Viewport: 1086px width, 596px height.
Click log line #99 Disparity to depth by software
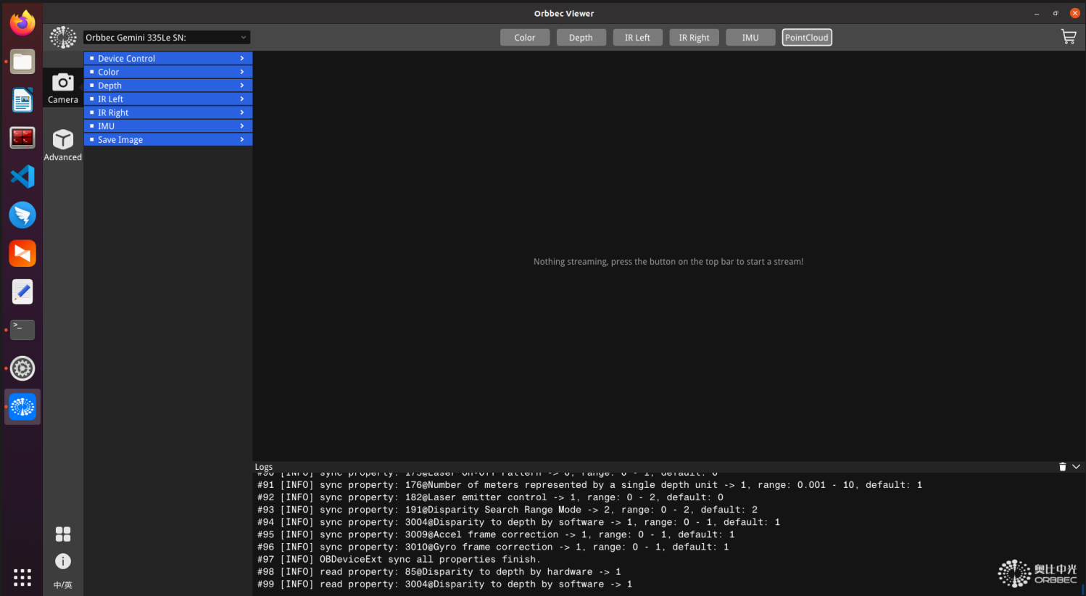pyautogui.click(x=444, y=584)
